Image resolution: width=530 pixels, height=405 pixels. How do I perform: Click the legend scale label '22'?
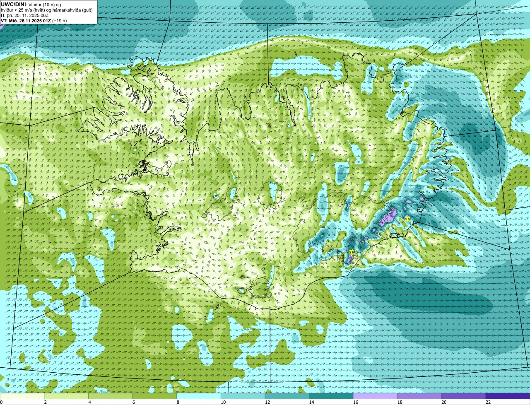[488, 402]
